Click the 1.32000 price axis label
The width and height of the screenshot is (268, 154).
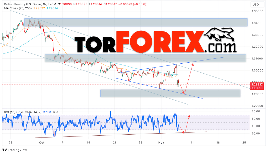[x=257, y=47]
